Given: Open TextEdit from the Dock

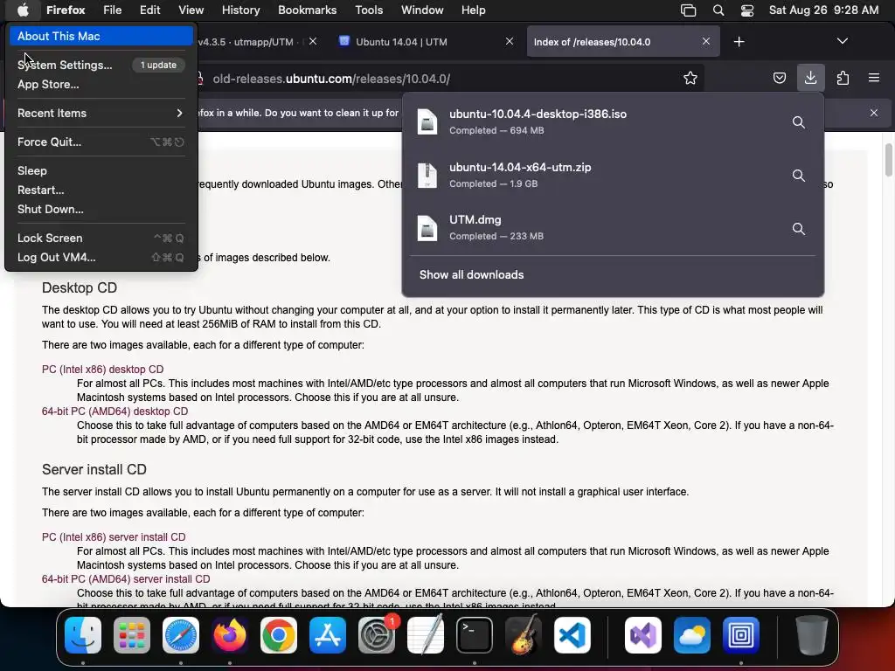Looking at the screenshot, I should 426,635.
